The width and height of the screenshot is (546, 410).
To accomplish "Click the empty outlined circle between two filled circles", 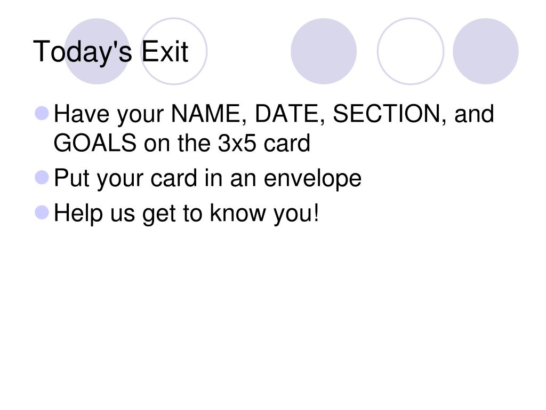I will coord(411,51).
